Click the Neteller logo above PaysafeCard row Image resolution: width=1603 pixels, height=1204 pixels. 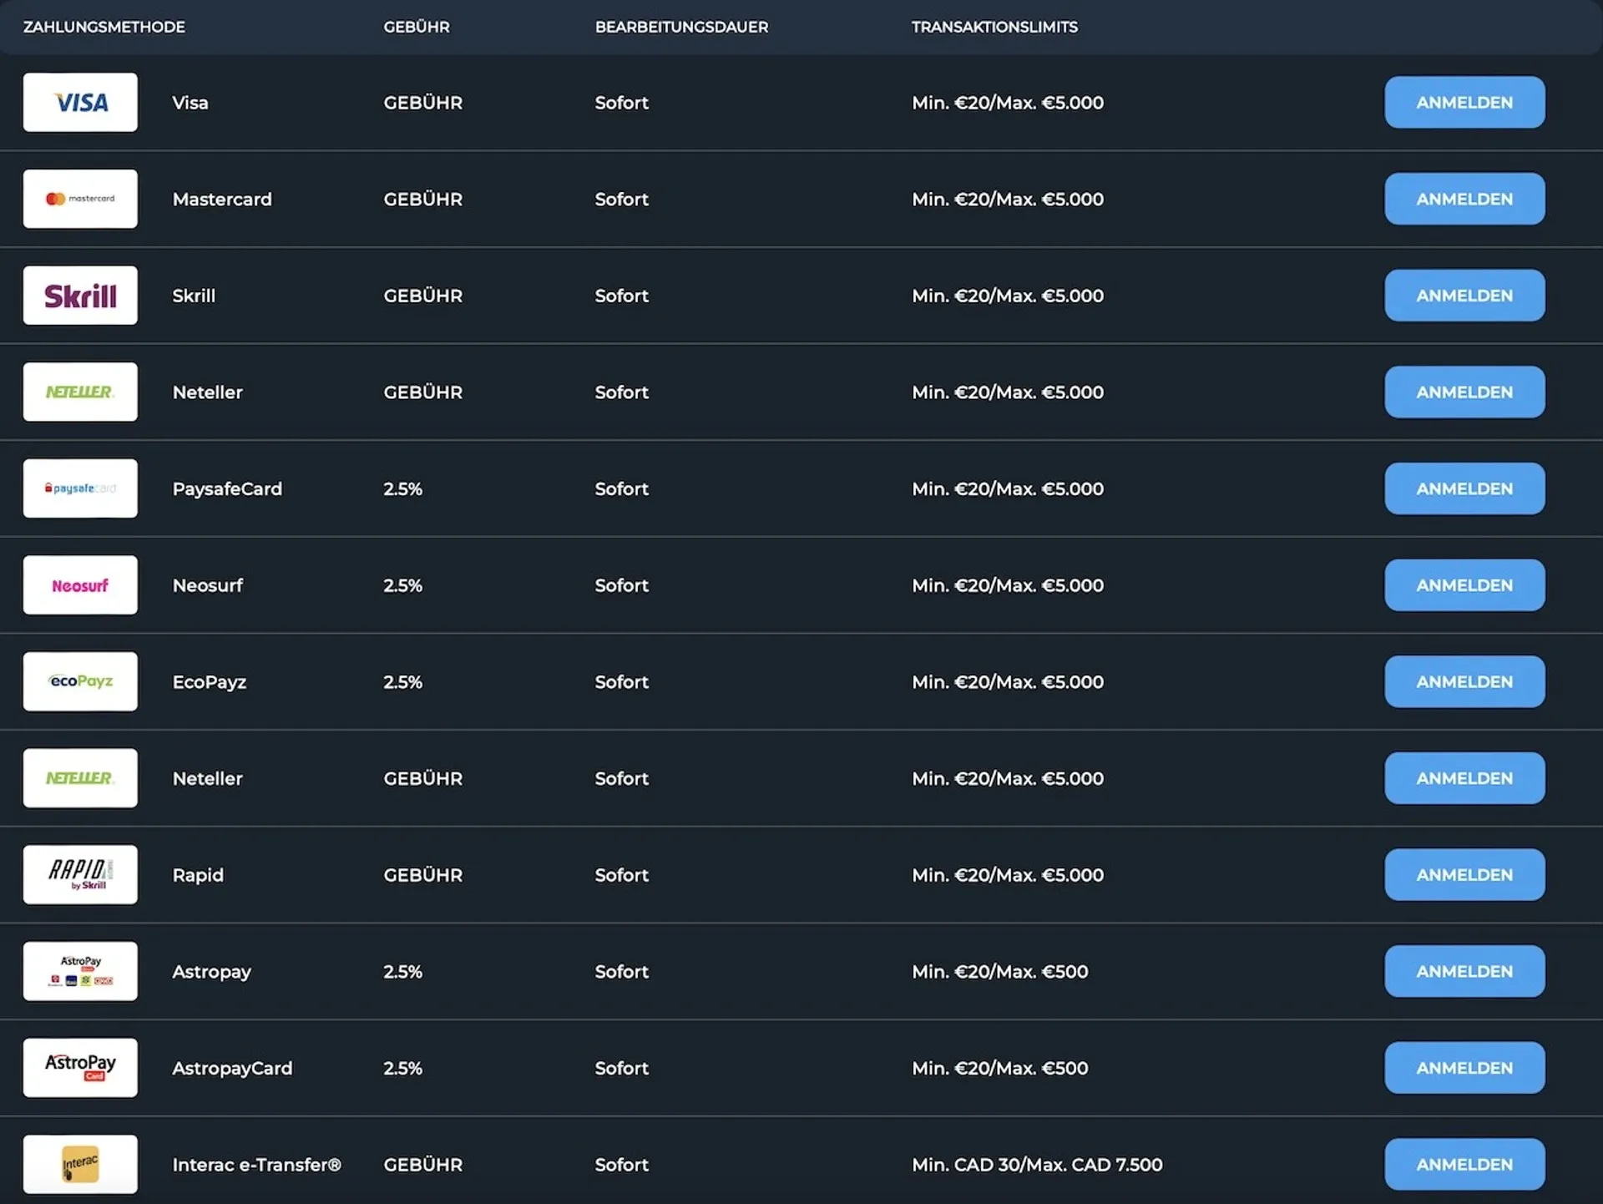tap(80, 392)
